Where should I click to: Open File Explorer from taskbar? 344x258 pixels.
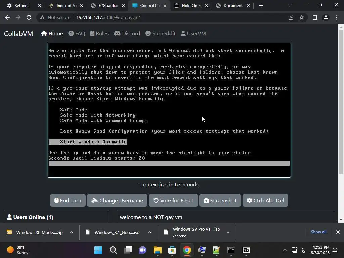coord(157,250)
